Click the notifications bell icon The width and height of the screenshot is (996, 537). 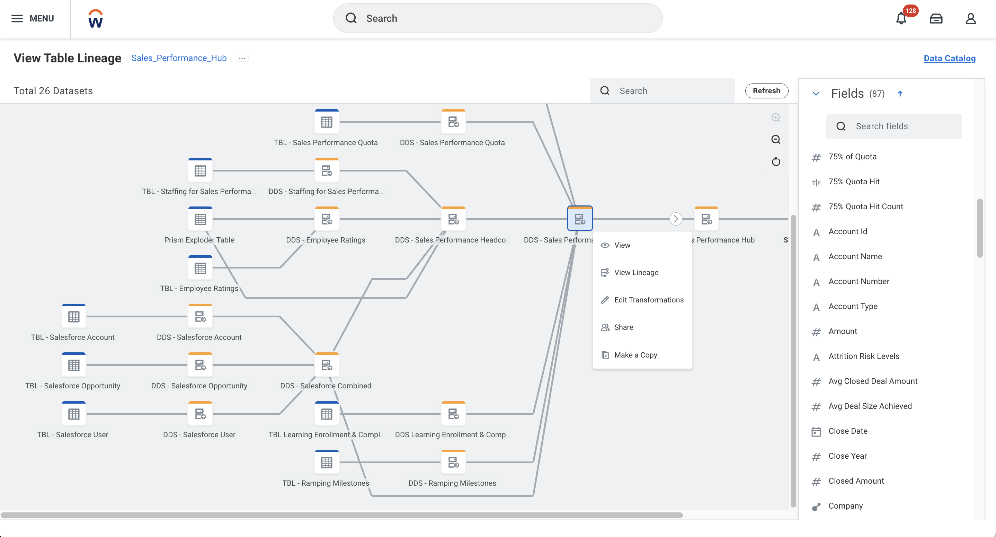click(x=901, y=19)
